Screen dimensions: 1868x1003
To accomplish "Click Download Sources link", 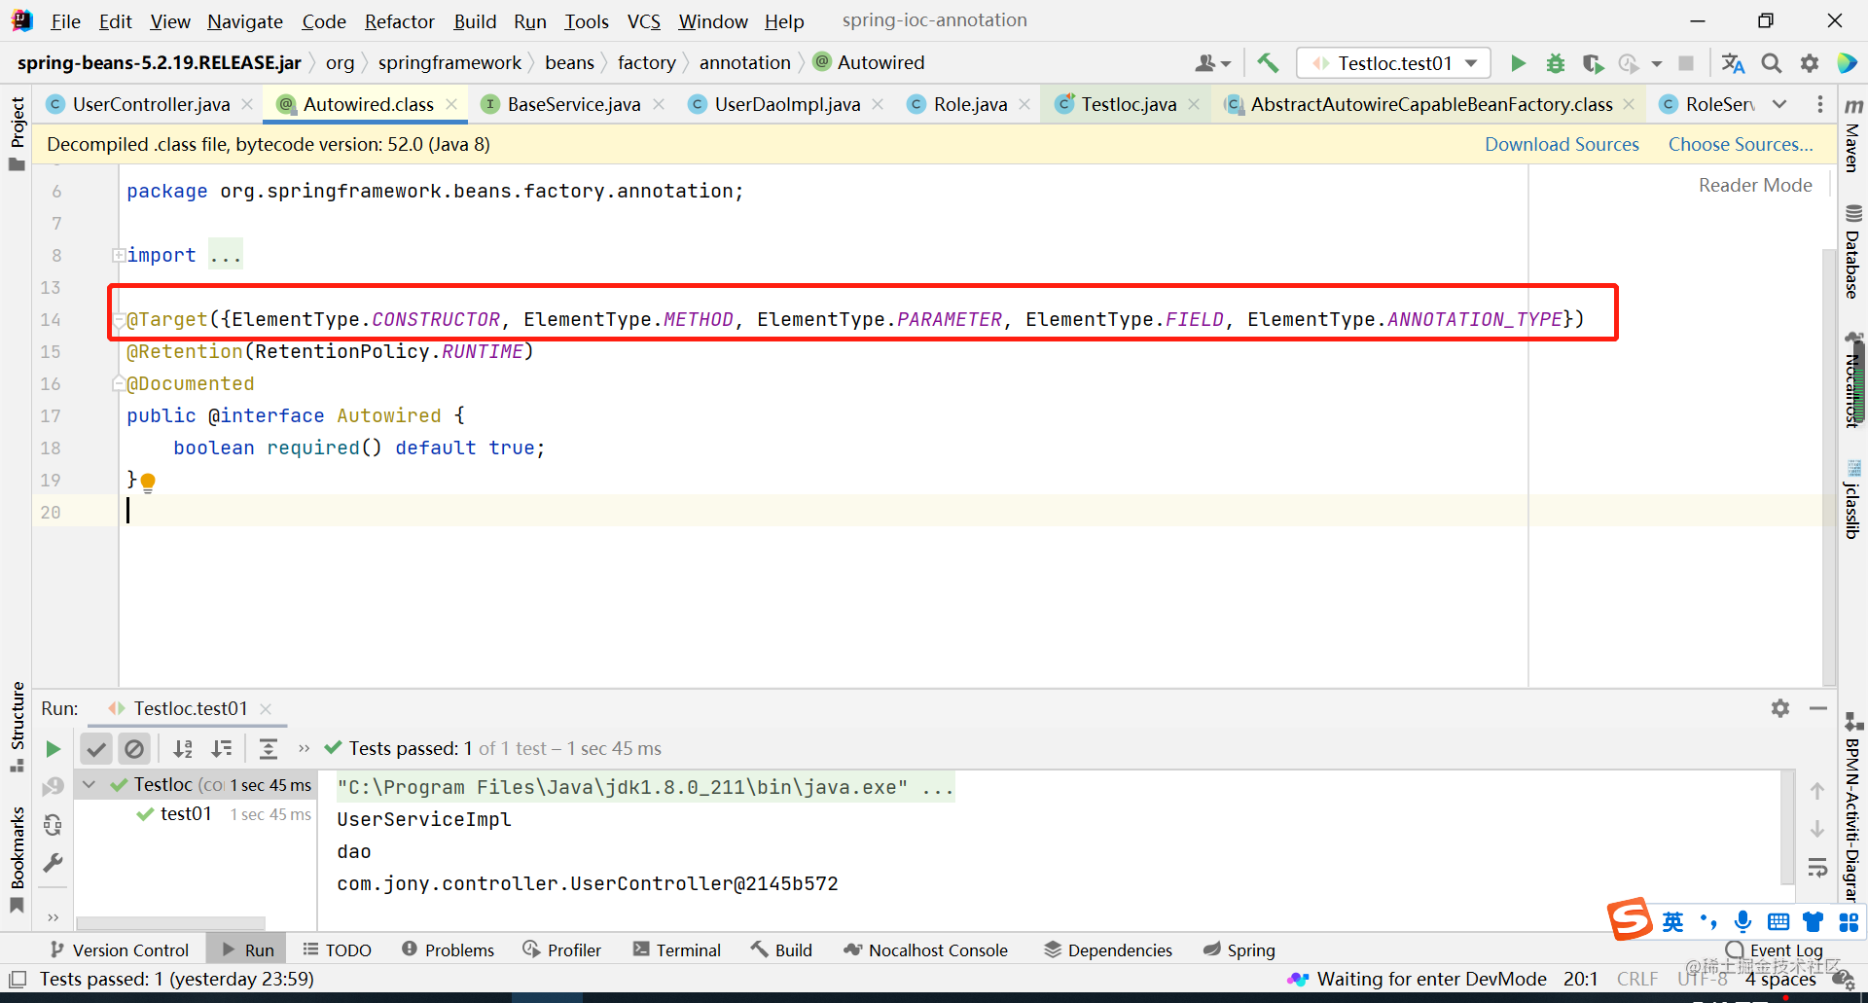I will click(1561, 144).
